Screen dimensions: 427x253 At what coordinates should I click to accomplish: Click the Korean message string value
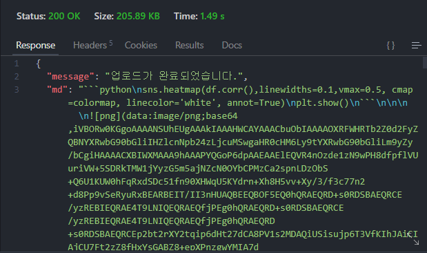[173, 76]
